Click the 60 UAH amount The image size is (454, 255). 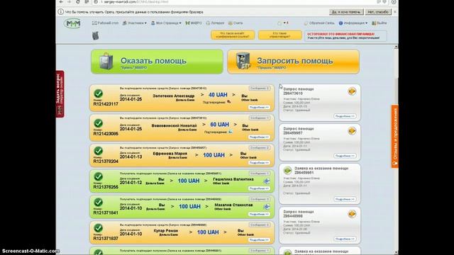(219, 125)
